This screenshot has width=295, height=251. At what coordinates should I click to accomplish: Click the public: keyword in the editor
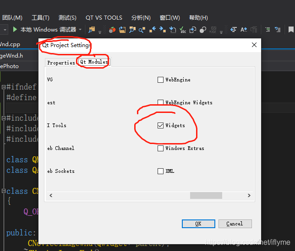(x=21, y=233)
